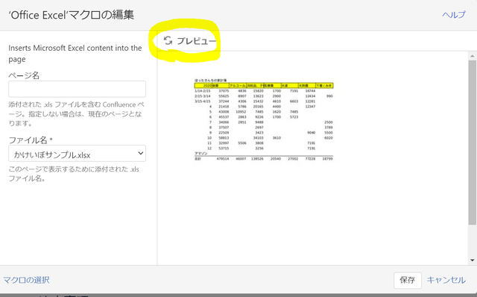
Task: Click the refresh arrows icon beside プレビュー
Action: 168,40
